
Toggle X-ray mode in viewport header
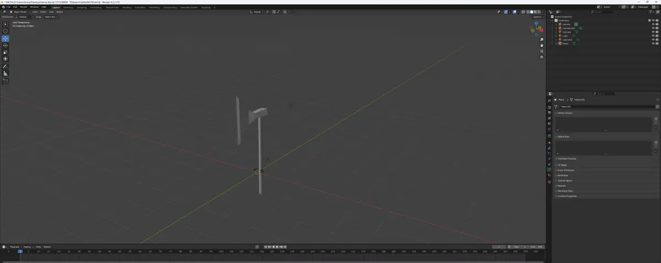(x=523, y=12)
